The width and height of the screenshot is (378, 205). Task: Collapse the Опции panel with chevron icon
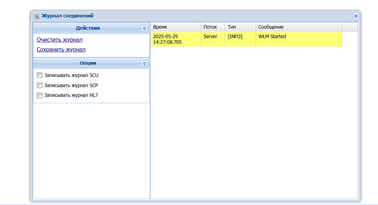pos(144,63)
